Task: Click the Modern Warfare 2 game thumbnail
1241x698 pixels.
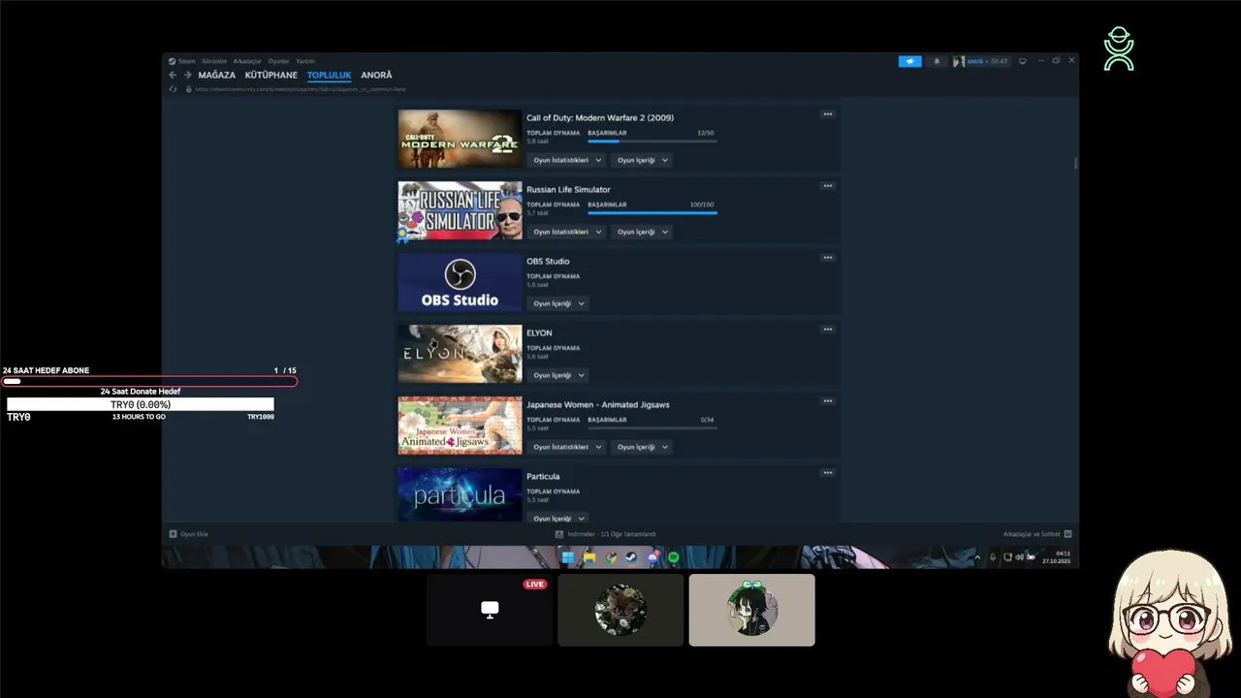Action: (x=460, y=139)
